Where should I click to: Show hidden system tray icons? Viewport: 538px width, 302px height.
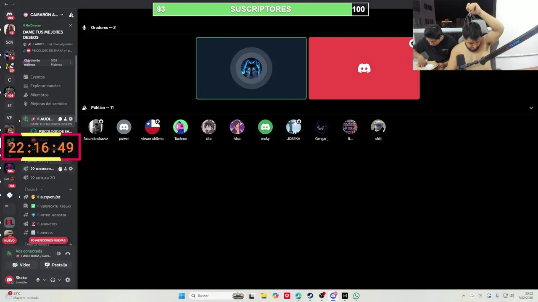point(464,296)
